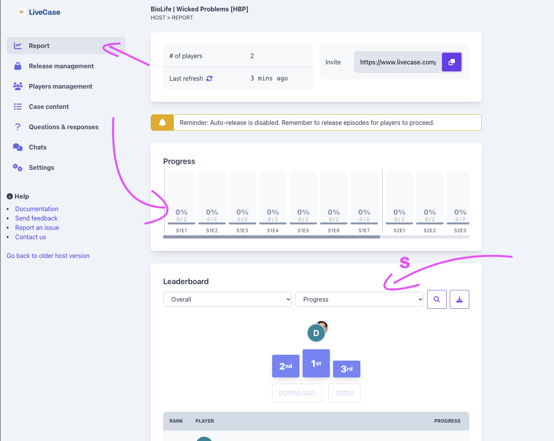Click the Report chart icon
Screen dimensions: 554x441
click(18, 46)
